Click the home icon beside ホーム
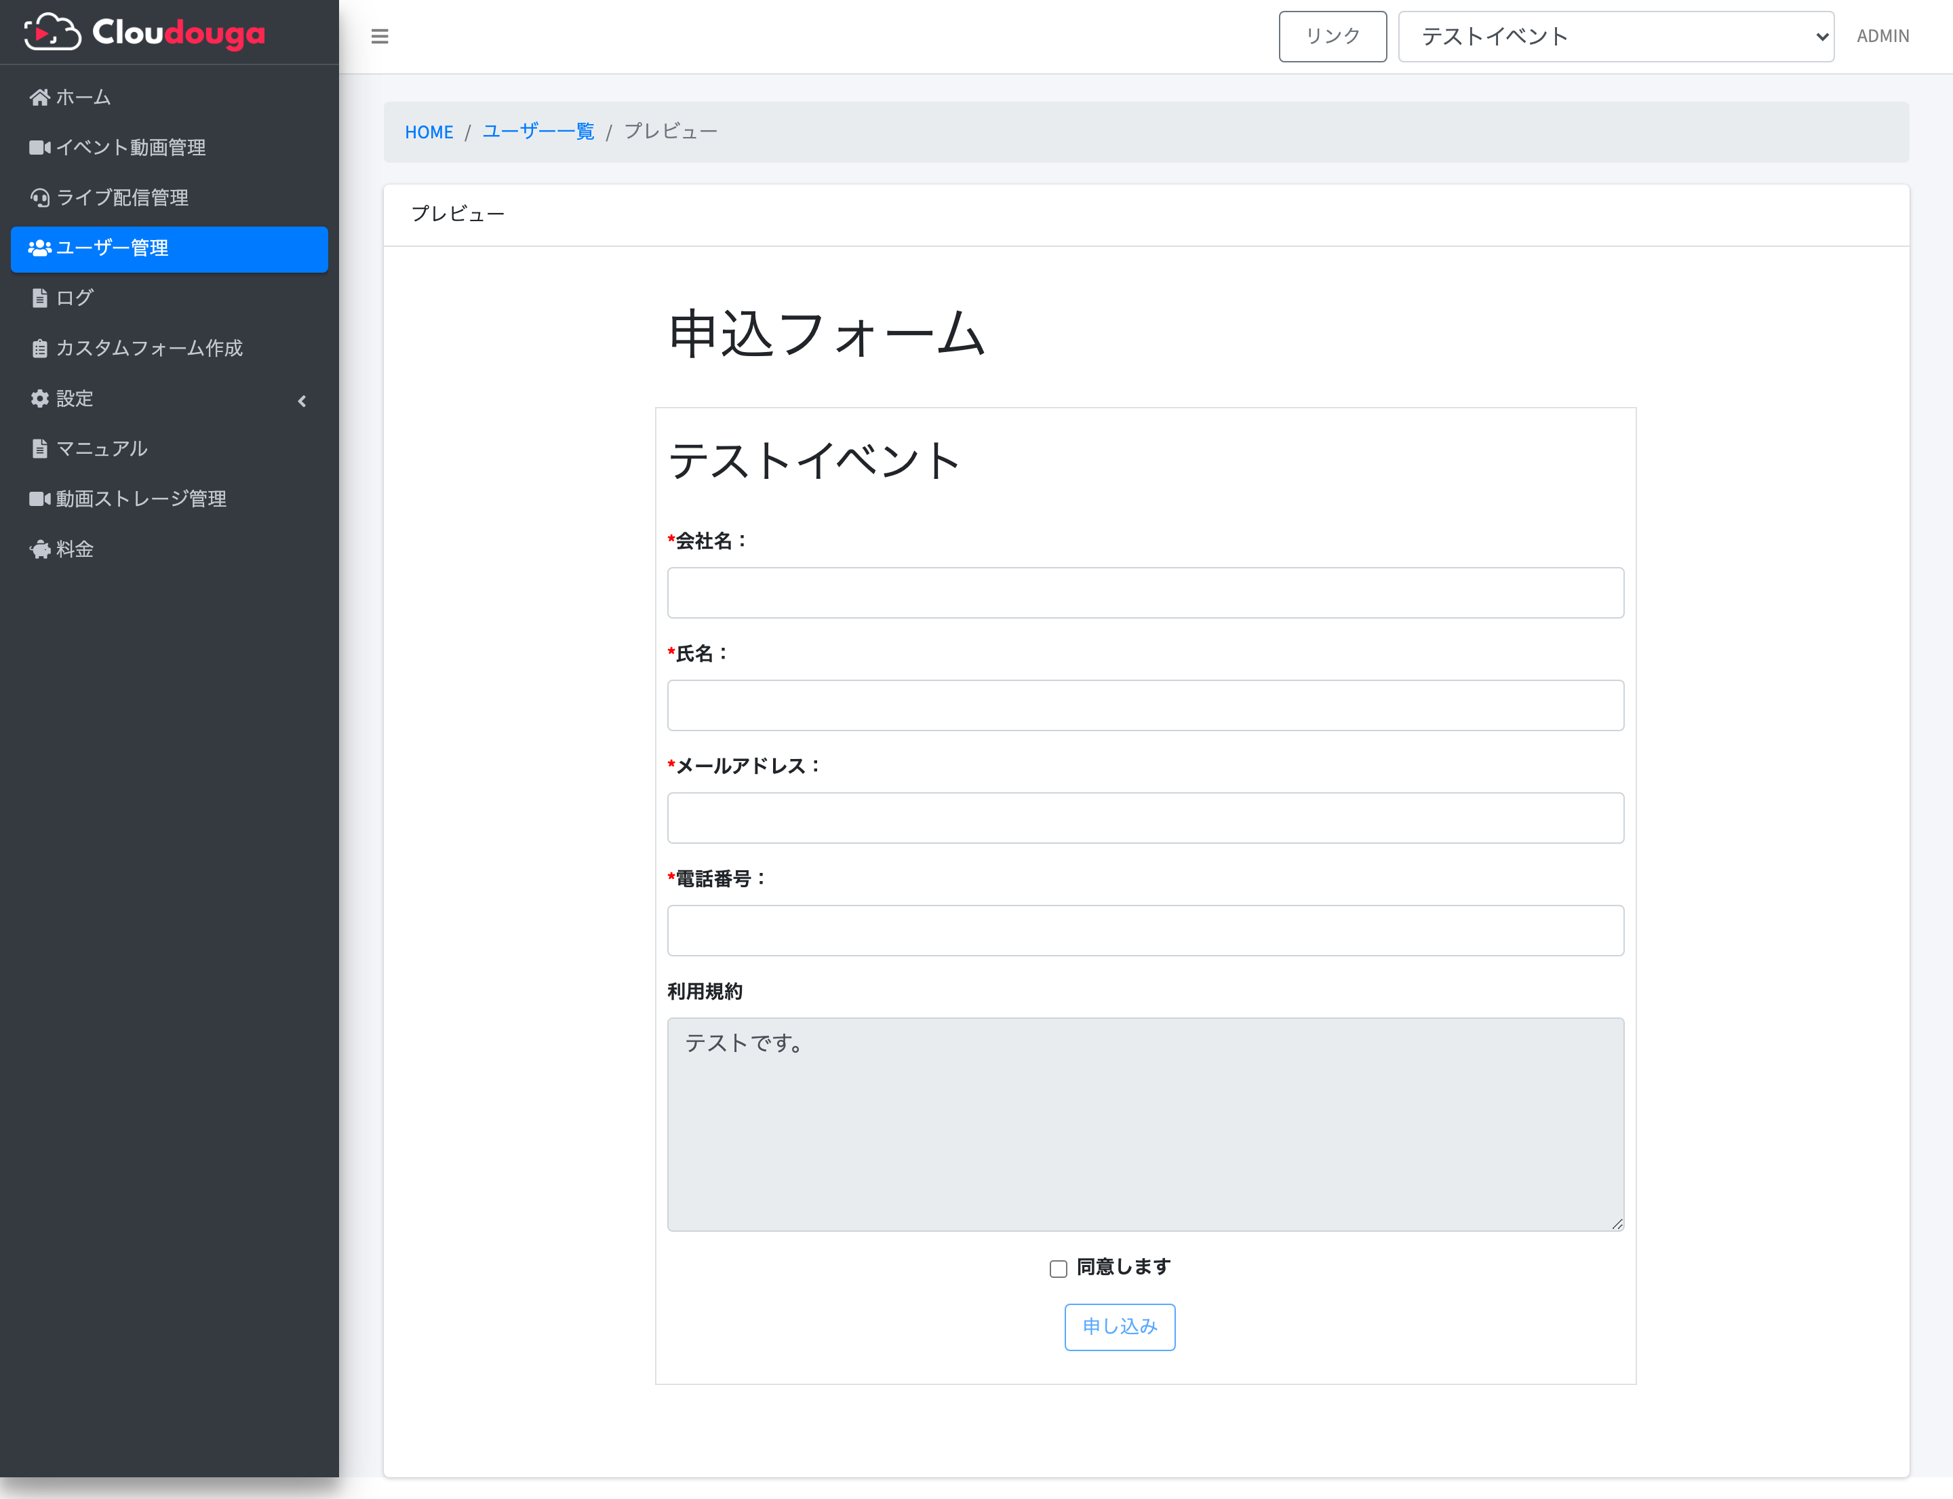Screen dimensions: 1953x1499 click(39, 97)
